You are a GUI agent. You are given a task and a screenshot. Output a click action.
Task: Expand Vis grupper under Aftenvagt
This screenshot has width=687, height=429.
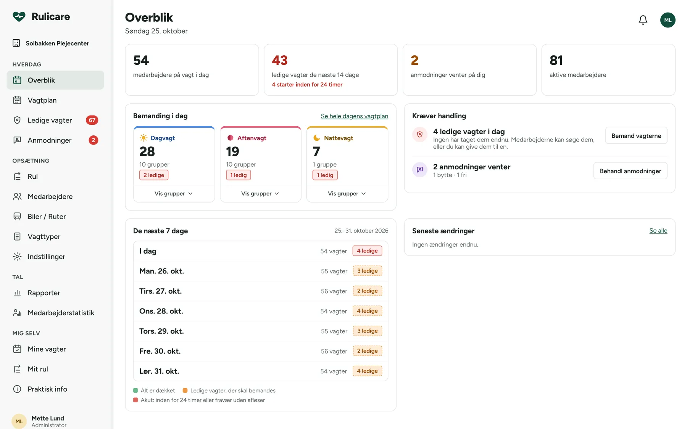260,193
